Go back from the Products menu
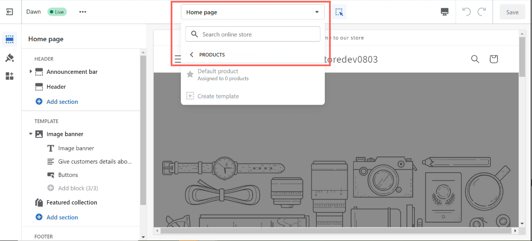The image size is (532, 241). pos(192,55)
